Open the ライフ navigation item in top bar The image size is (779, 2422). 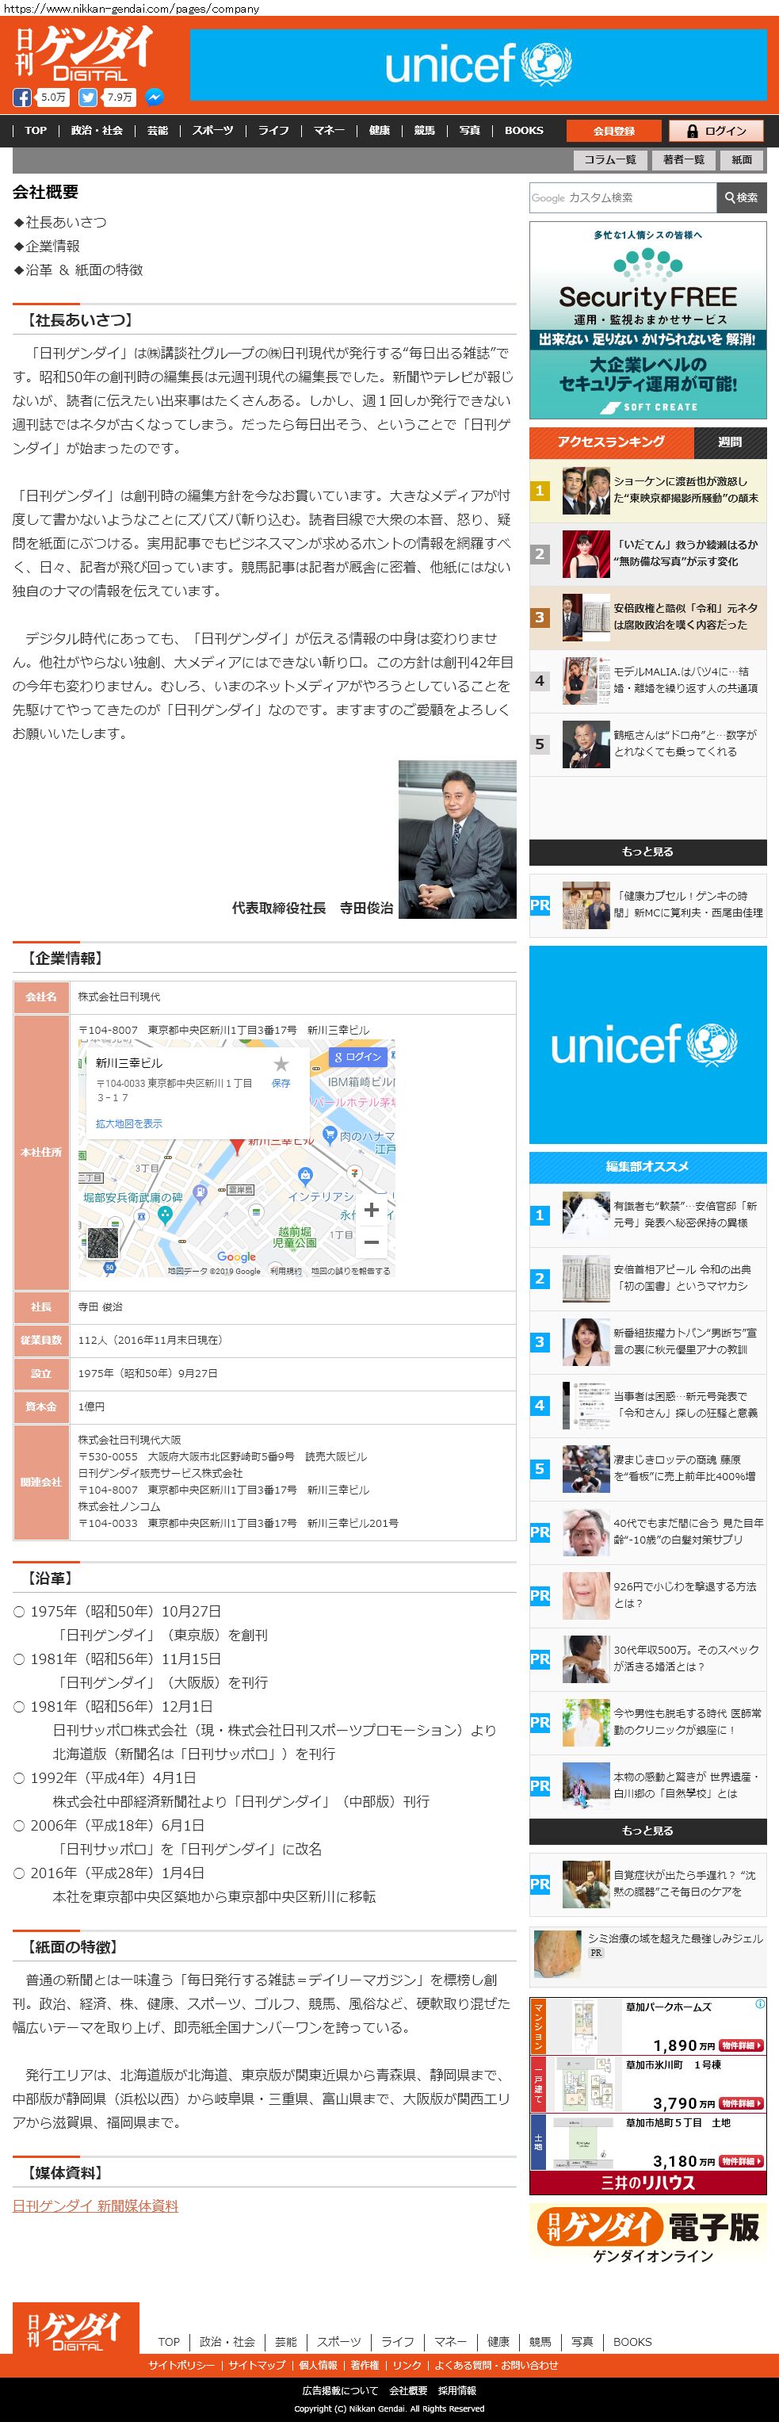pyautogui.click(x=273, y=131)
